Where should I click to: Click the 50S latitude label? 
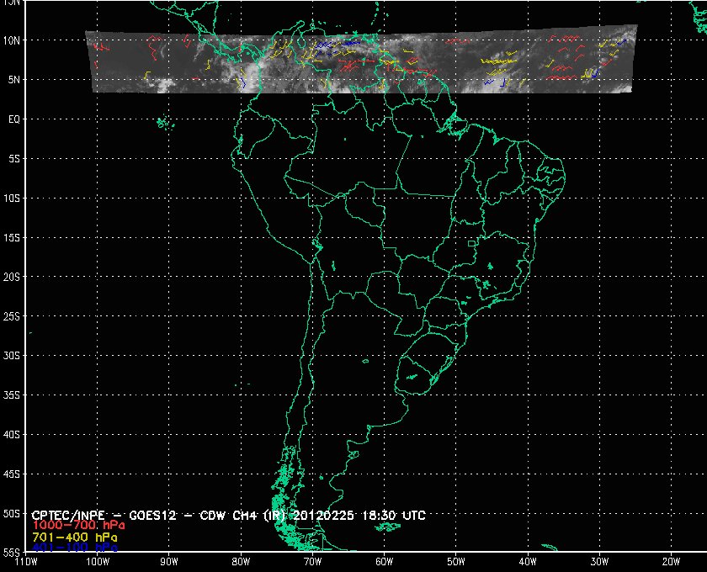coord(12,514)
